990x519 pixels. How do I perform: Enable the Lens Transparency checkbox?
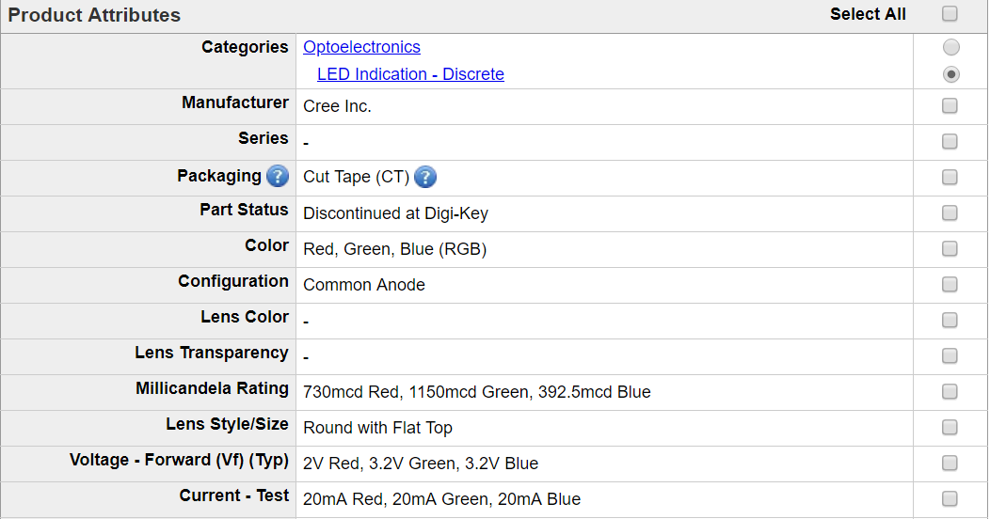(950, 355)
